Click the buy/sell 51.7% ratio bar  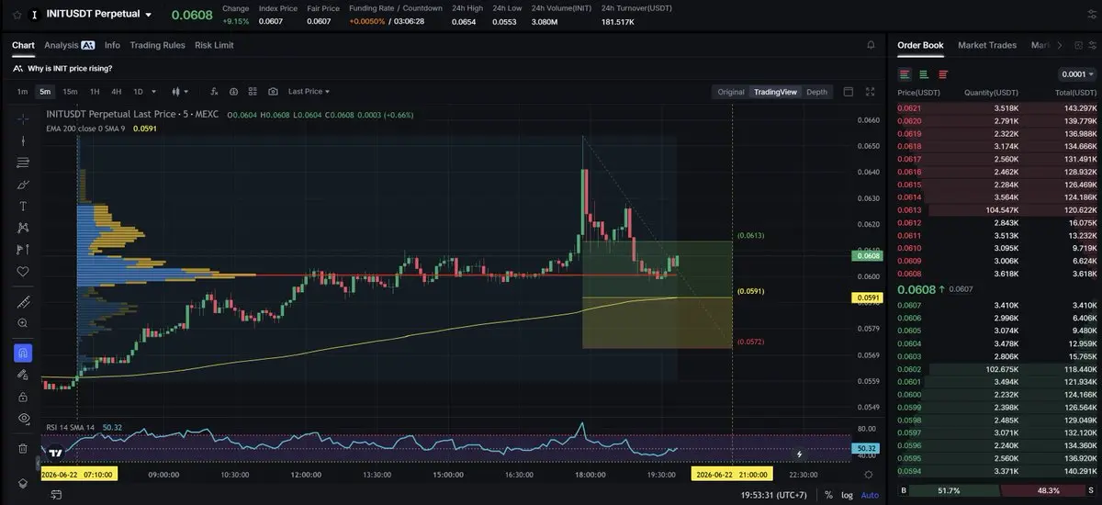pos(997,492)
